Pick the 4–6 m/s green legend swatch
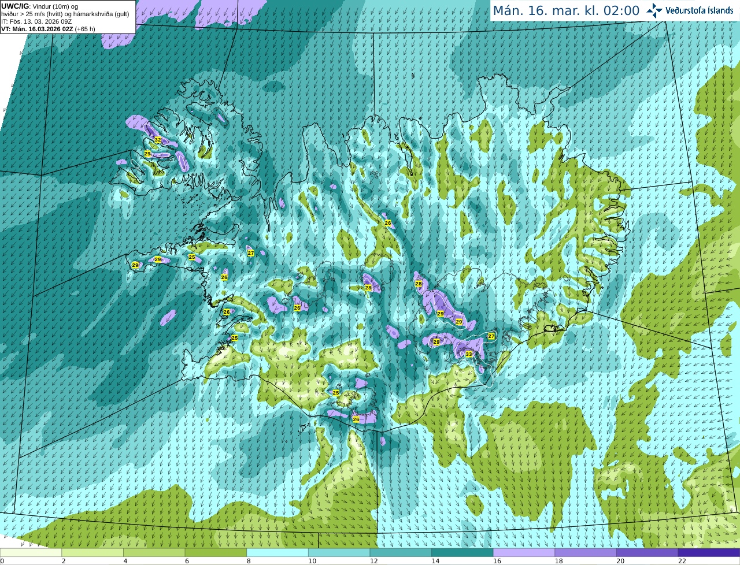Viewport: 740px width, 565px height. [x=154, y=552]
